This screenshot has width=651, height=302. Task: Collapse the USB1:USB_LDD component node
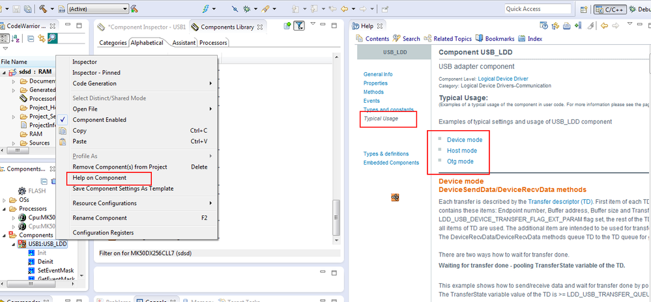[14, 244]
